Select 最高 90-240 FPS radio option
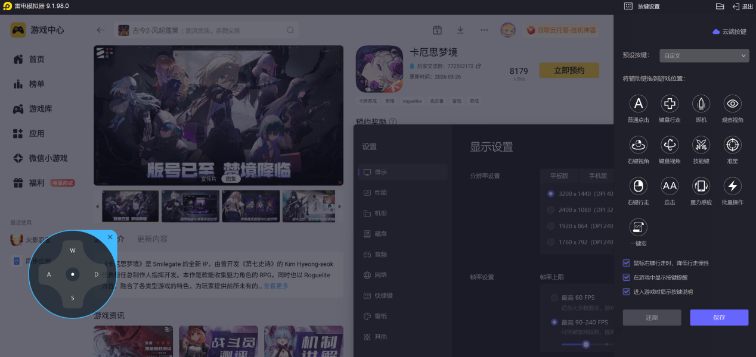The width and height of the screenshot is (756, 357). tap(554, 322)
